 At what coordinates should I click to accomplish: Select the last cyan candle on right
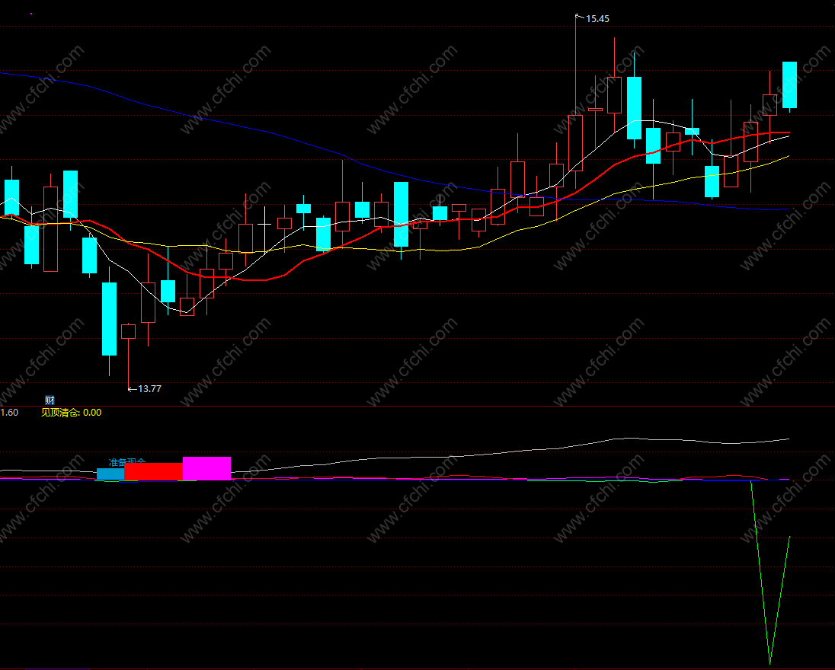coord(790,85)
